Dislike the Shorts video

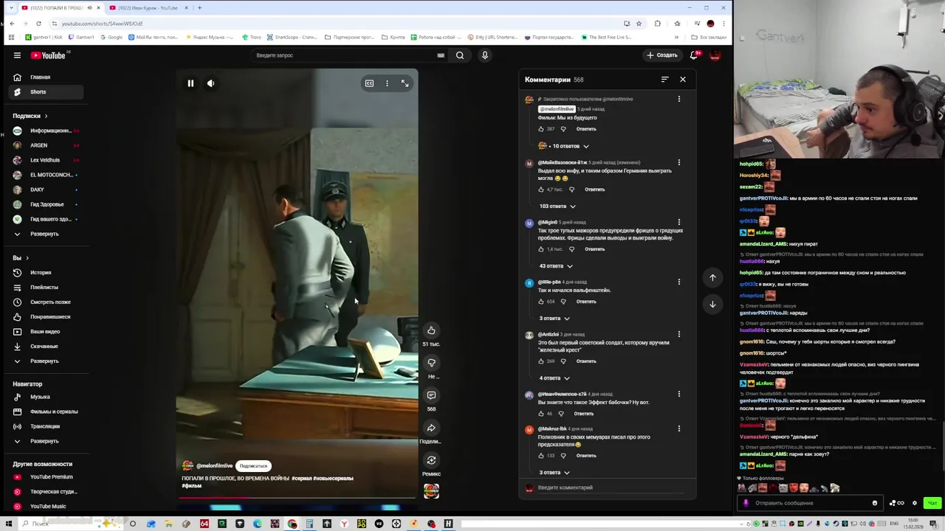[x=431, y=363]
